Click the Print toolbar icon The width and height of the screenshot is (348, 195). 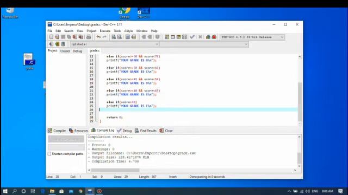[x=89, y=37]
